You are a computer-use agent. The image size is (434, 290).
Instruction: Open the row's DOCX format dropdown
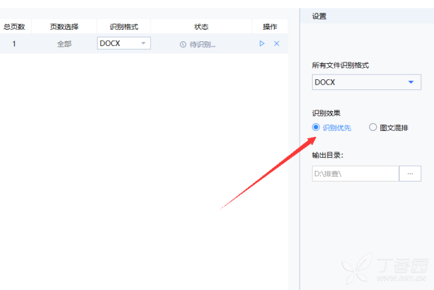tap(123, 43)
